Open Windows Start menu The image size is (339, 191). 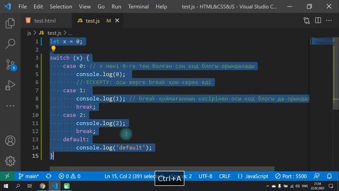[x=6, y=186]
